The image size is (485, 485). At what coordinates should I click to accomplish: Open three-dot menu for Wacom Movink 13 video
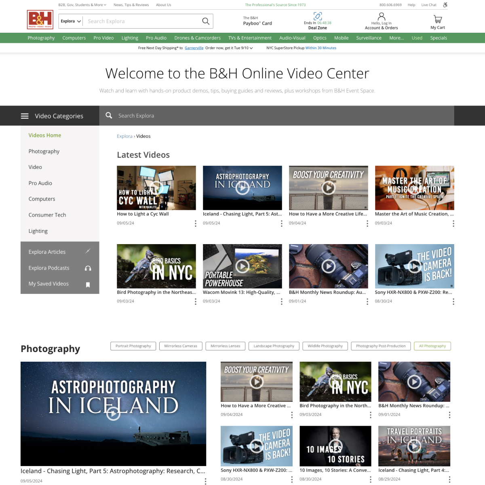(282, 302)
